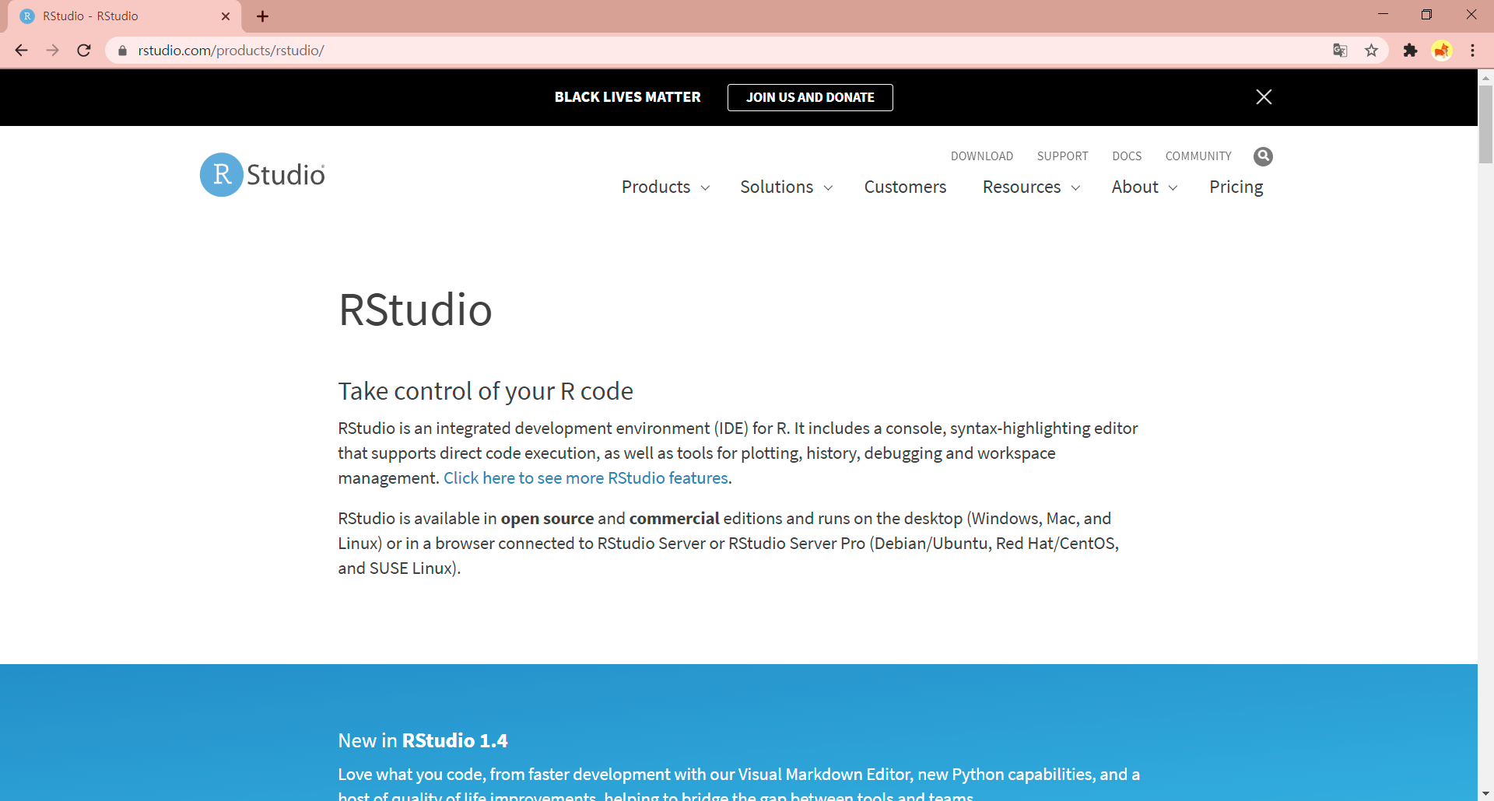Expand the Solutions dropdown menu
This screenshot has width=1494, height=801.
786,187
